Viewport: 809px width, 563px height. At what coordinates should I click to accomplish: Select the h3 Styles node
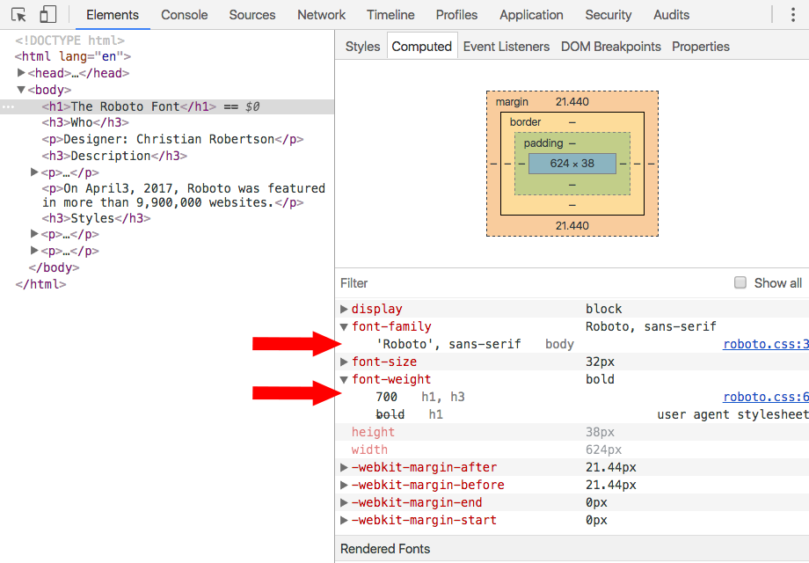click(x=96, y=218)
